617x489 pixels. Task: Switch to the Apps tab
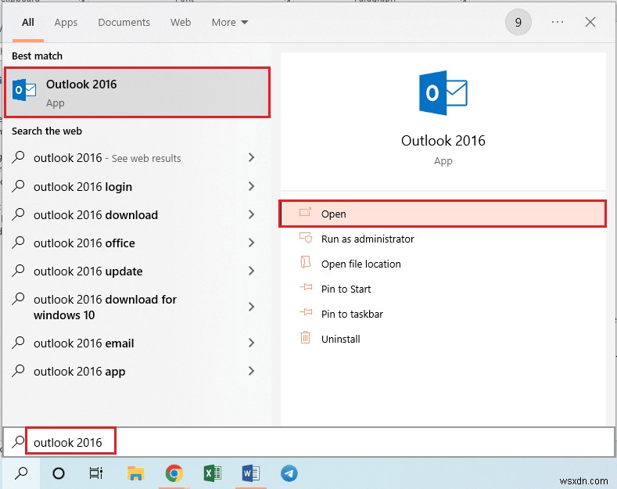tap(66, 23)
